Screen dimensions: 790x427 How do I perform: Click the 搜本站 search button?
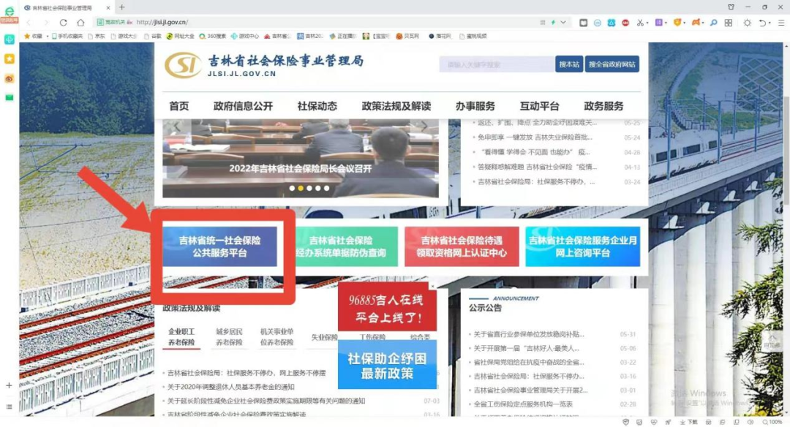(569, 64)
